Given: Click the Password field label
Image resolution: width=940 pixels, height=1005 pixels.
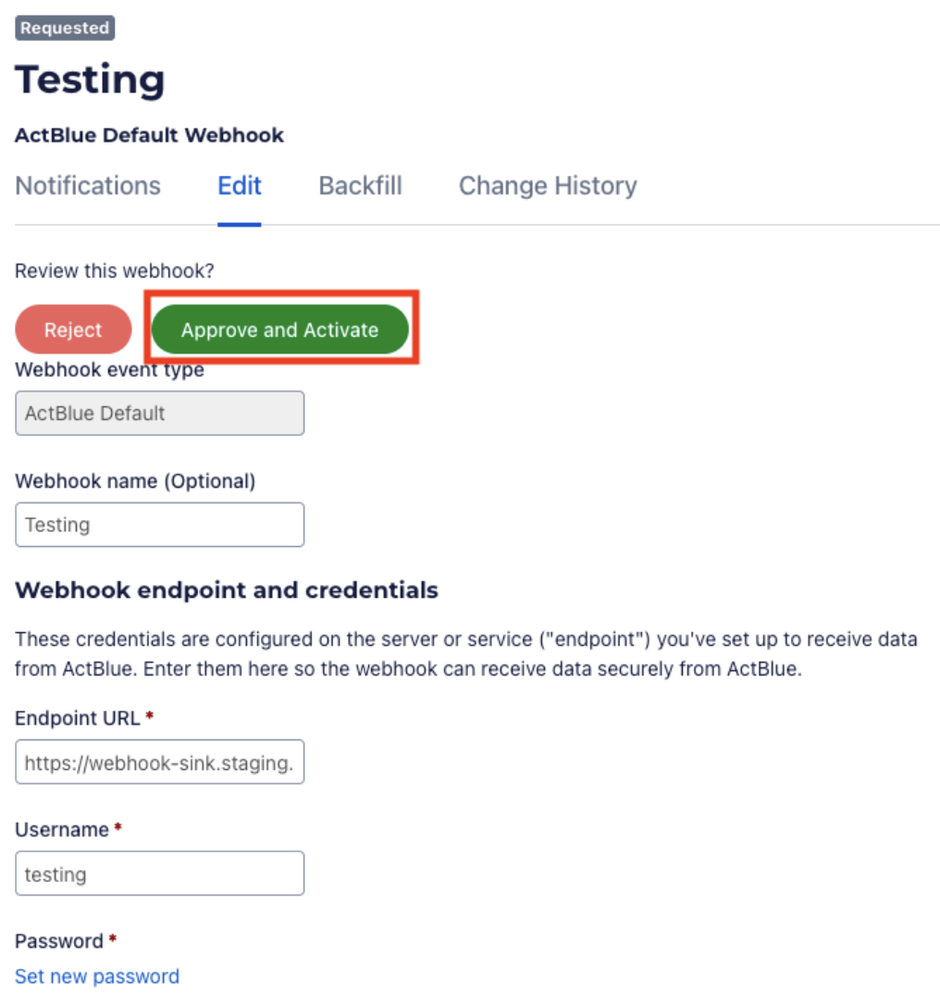Looking at the screenshot, I should click(59, 941).
